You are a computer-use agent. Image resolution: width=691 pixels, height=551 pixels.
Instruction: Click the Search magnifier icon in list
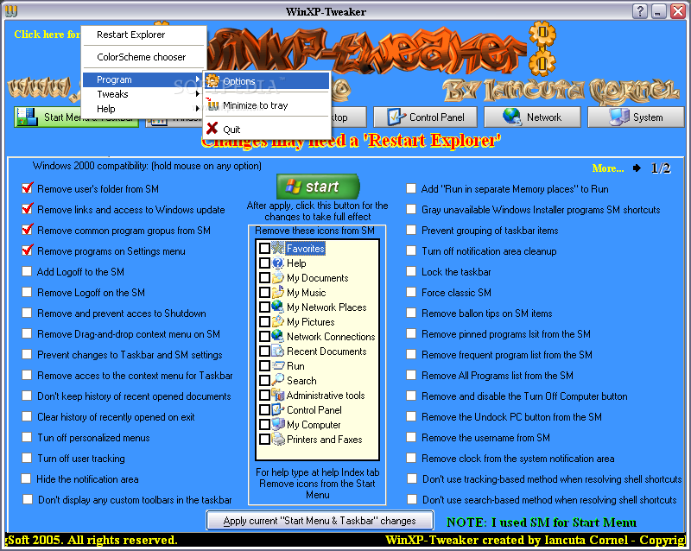(x=277, y=380)
